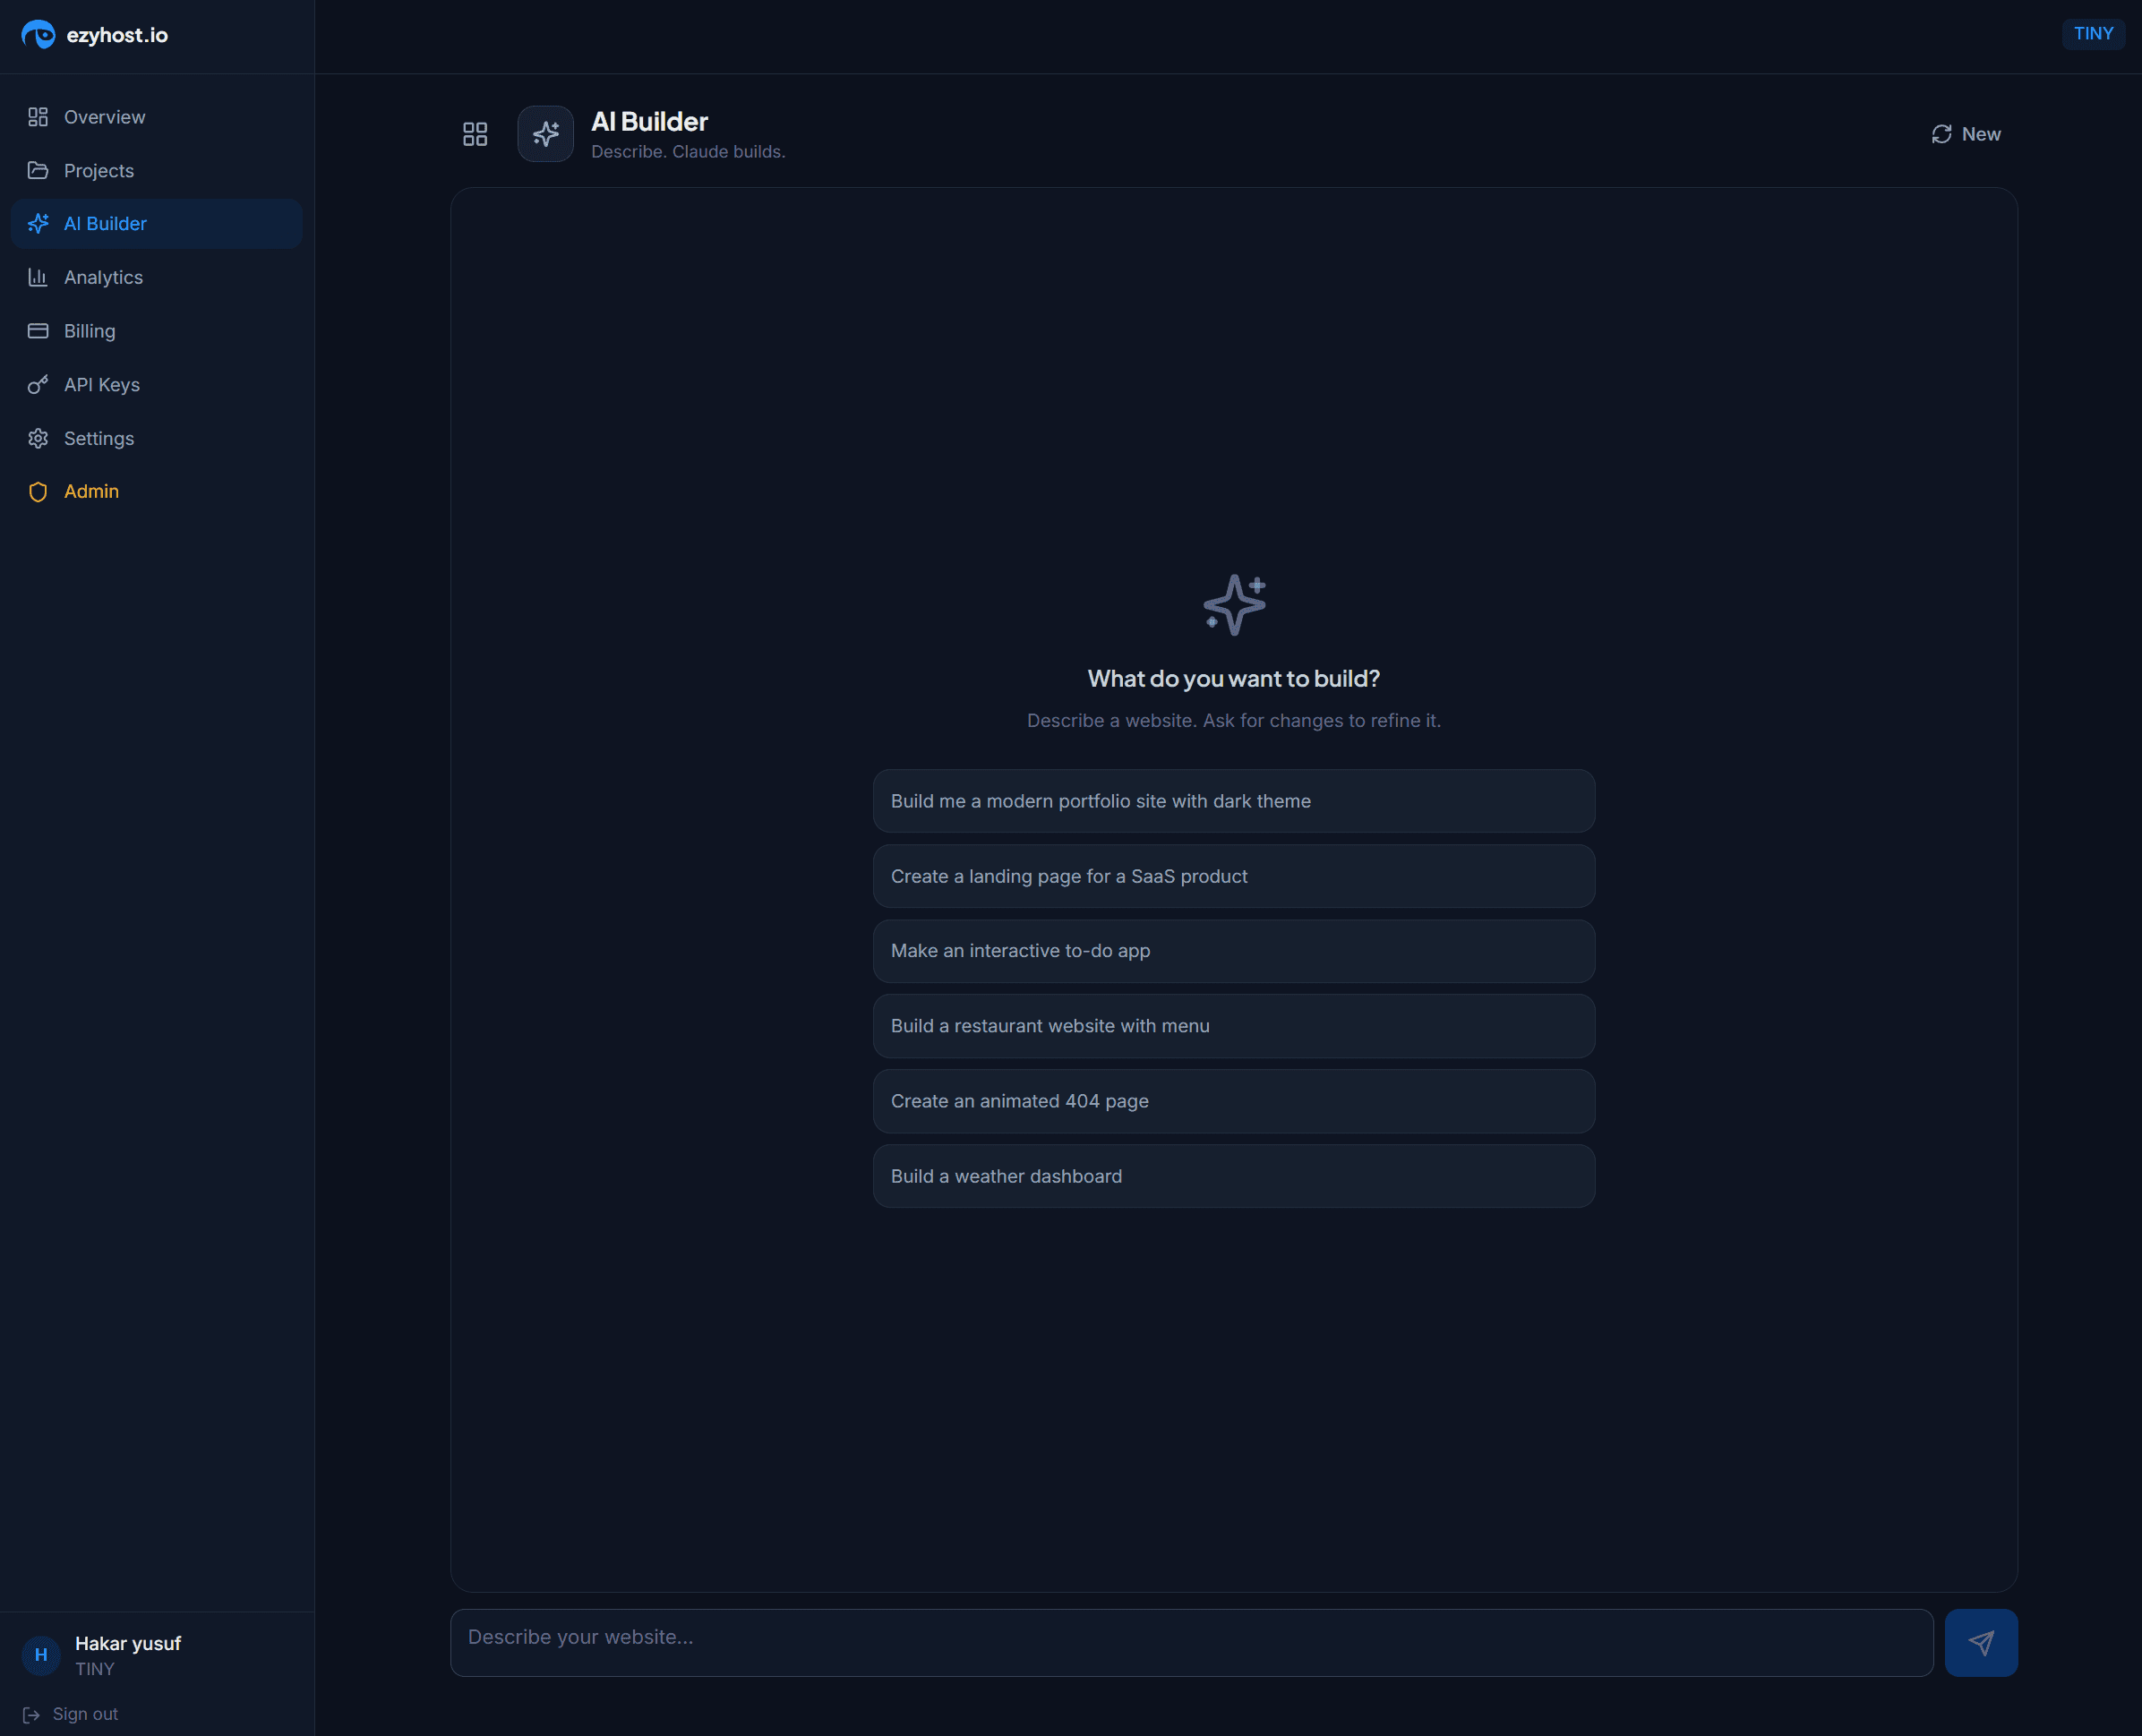Switch to the Projects section
The height and width of the screenshot is (1736, 2142).
click(99, 170)
